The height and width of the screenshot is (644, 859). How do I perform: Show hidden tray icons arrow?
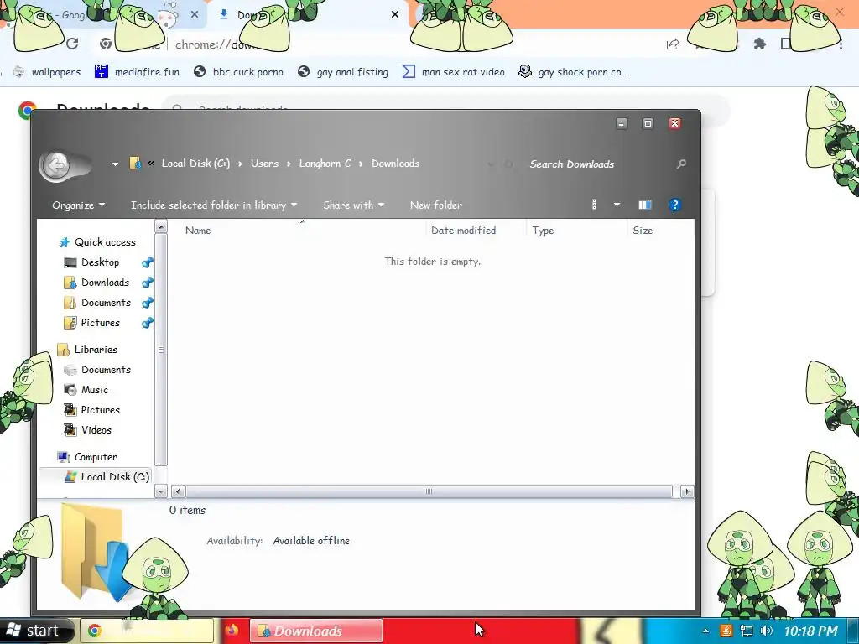point(705,631)
